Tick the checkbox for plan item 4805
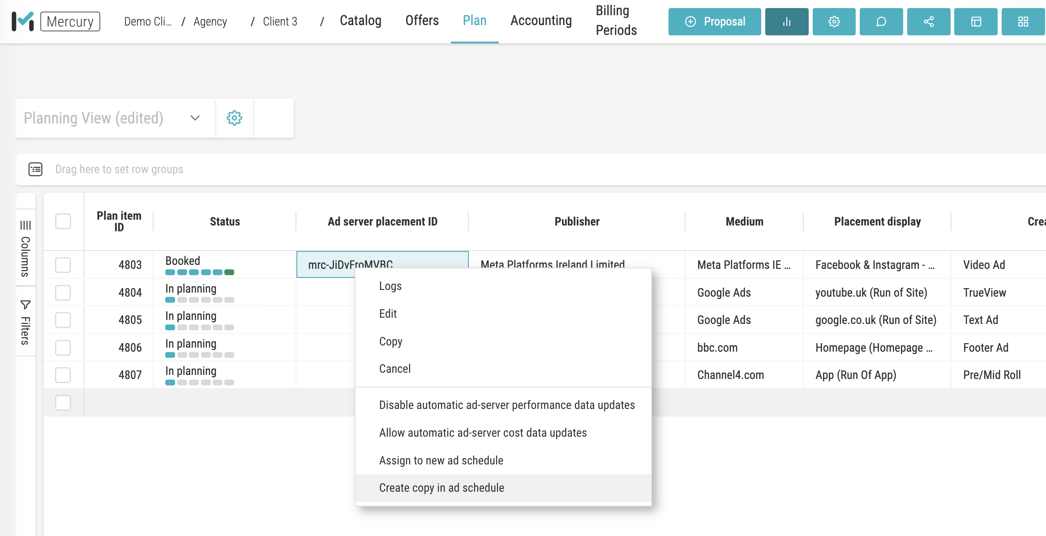The width and height of the screenshot is (1046, 536). point(63,320)
